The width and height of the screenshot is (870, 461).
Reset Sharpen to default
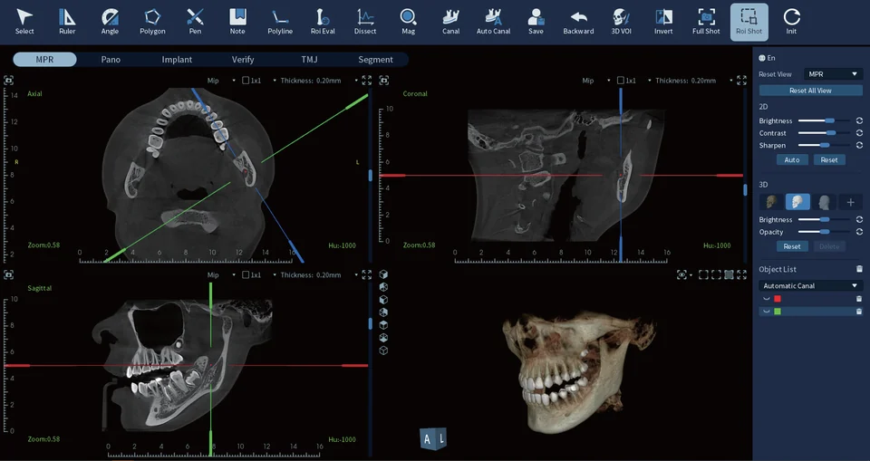point(859,145)
